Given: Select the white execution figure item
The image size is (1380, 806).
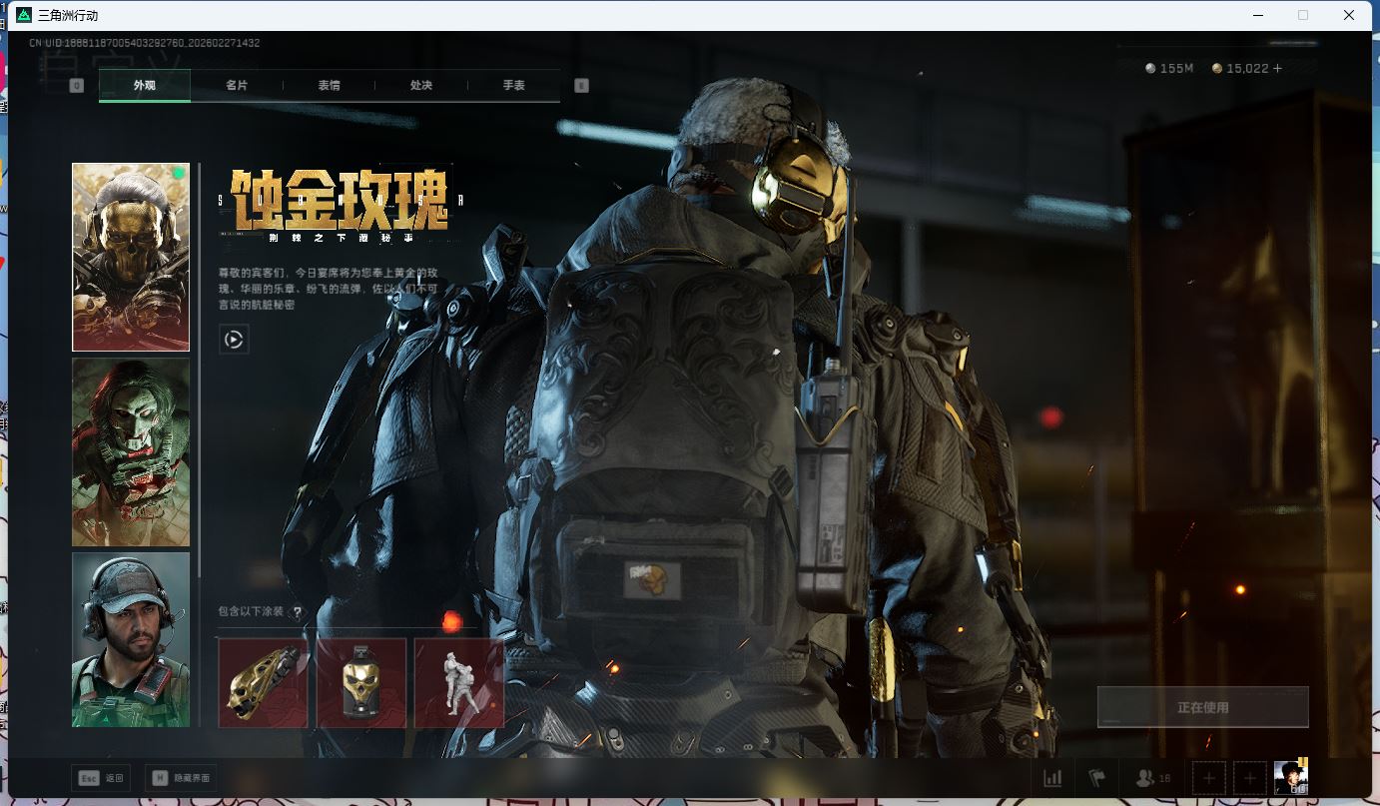Looking at the screenshot, I should click(x=458, y=683).
